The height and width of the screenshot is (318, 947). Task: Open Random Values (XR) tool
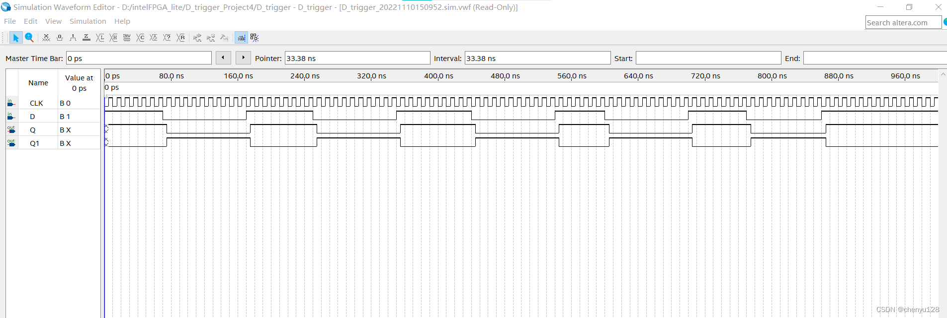click(181, 38)
